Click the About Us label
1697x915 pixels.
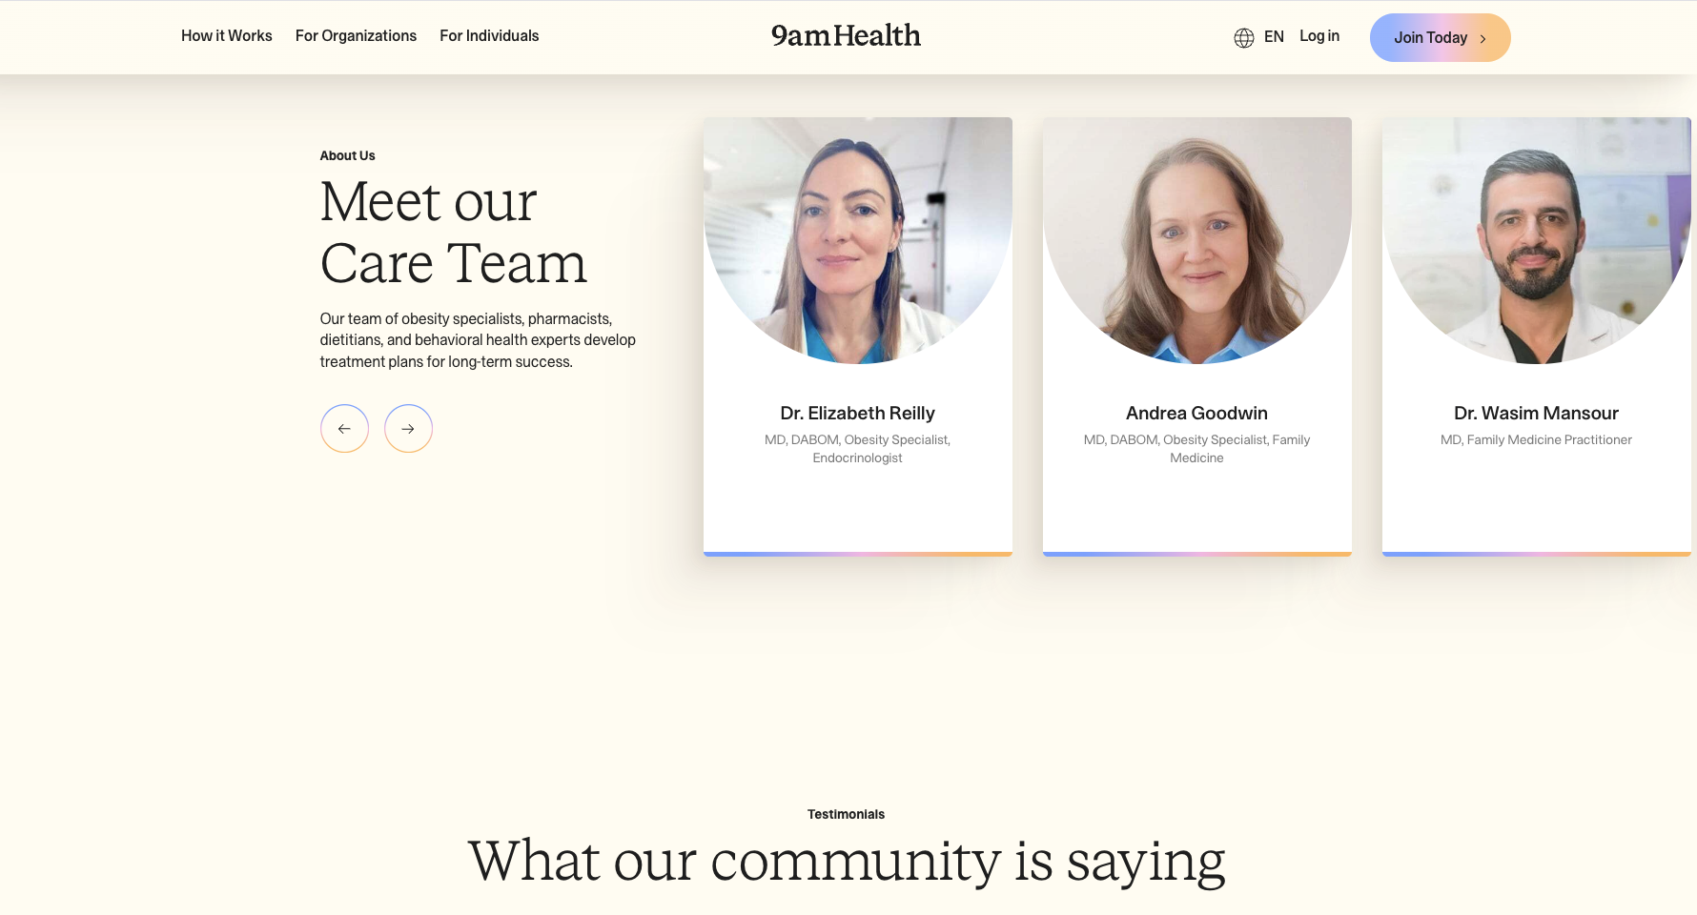coord(347,155)
